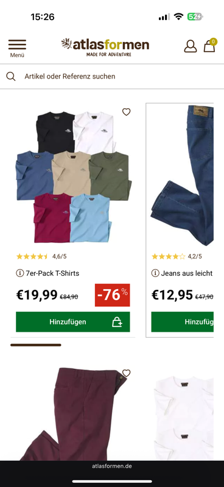
Task: View the 4,6/5 star rating reviews
Action: click(x=41, y=256)
